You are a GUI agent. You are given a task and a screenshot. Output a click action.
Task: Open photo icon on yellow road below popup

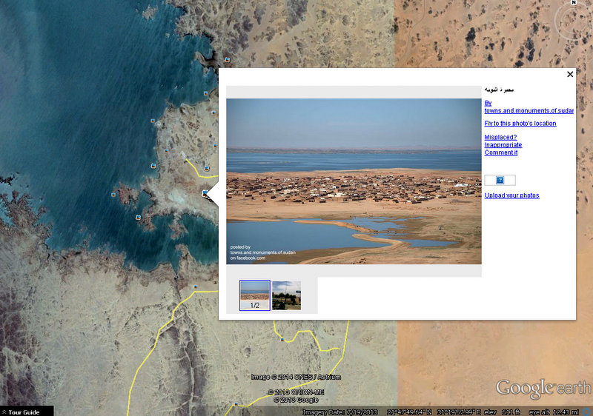[x=282, y=339]
